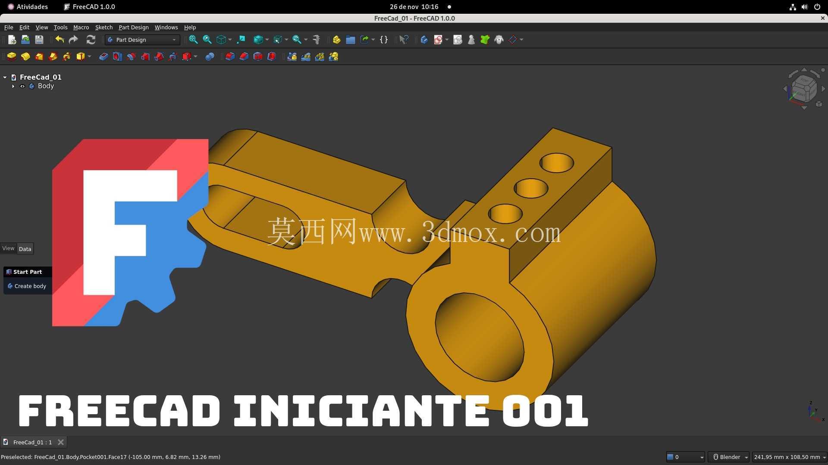Create a new document
The height and width of the screenshot is (465, 828).
coord(12,40)
